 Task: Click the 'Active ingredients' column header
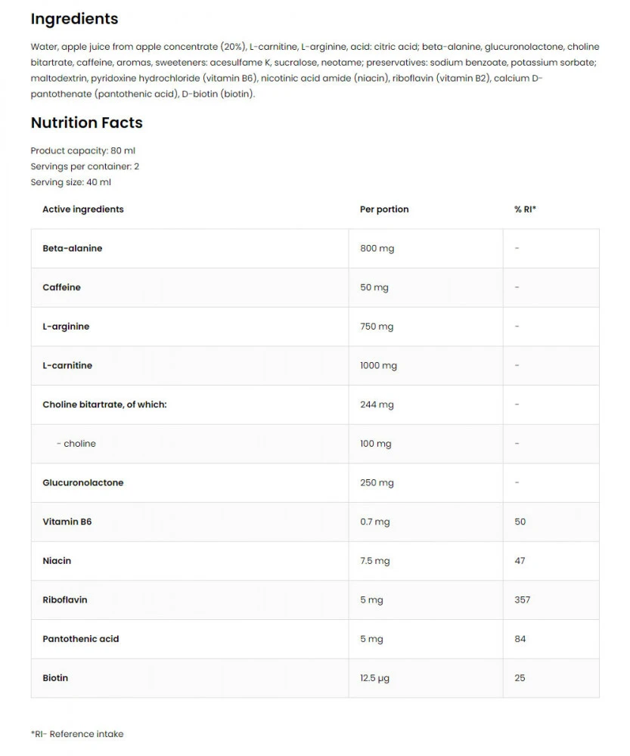click(83, 209)
